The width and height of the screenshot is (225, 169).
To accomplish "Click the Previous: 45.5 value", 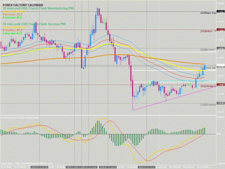I will click(12, 14).
